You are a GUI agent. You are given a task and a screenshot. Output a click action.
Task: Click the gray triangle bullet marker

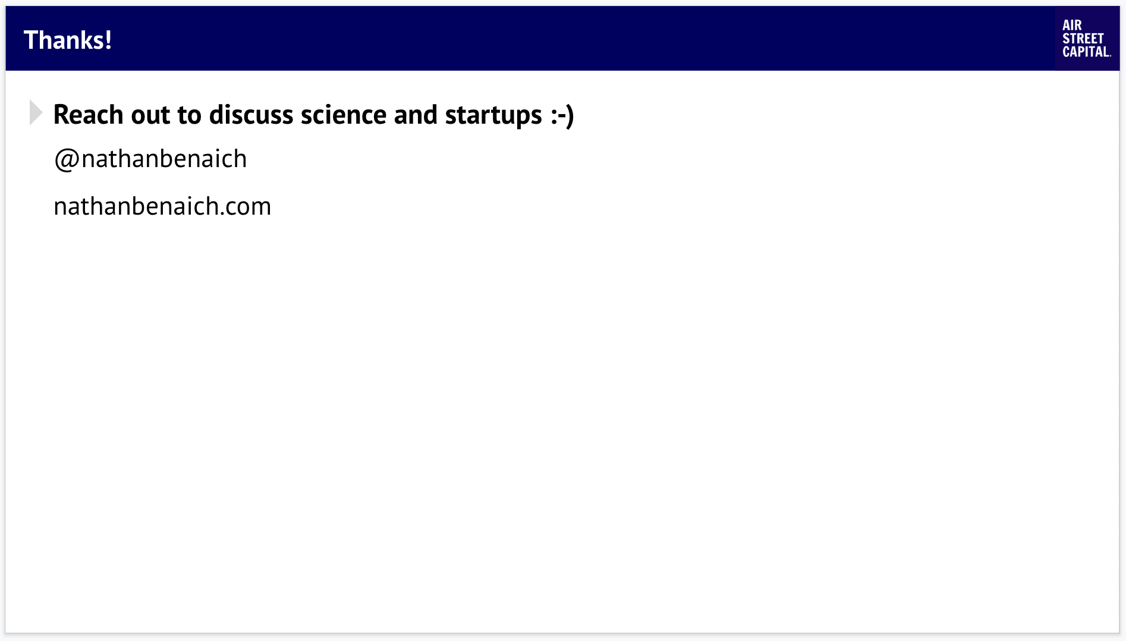click(36, 113)
